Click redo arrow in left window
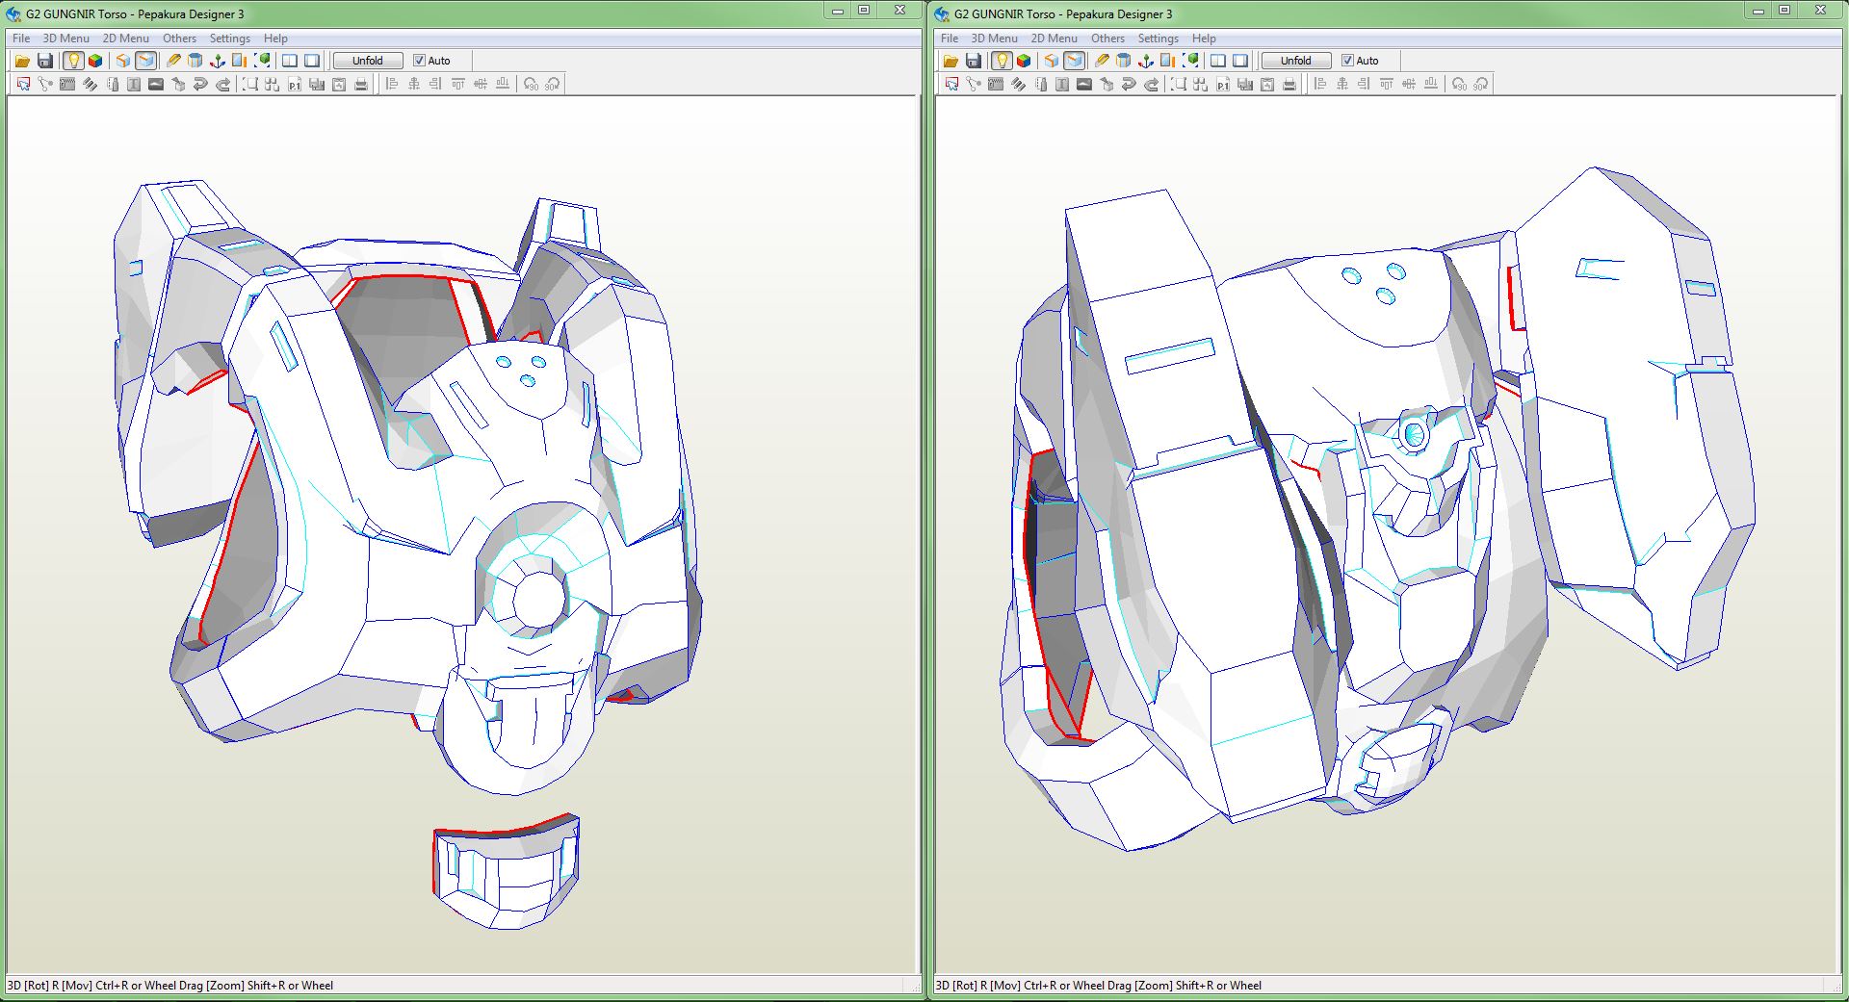The height and width of the screenshot is (1002, 1849). click(x=222, y=85)
